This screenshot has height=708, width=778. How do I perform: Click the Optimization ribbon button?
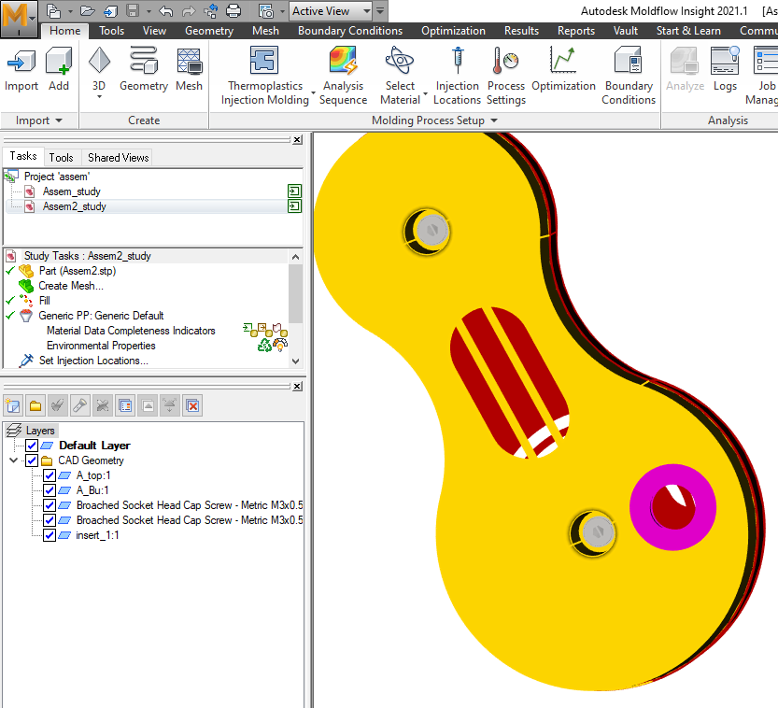point(563,69)
